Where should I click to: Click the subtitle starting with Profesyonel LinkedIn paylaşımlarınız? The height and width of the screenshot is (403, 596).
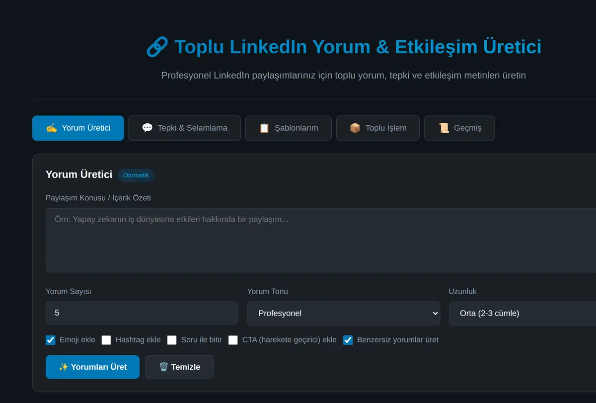344,76
